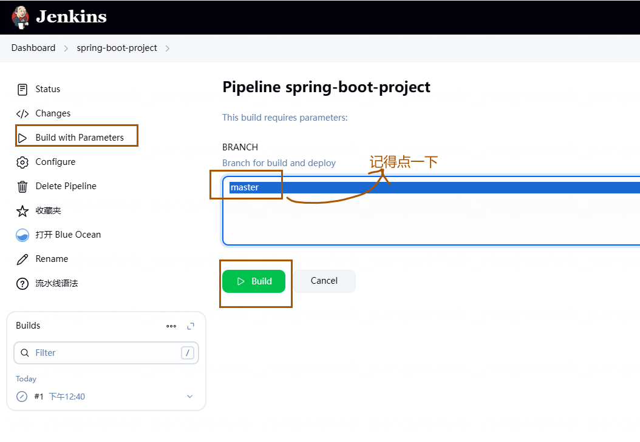Image resolution: width=640 pixels, height=442 pixels.
Task: Click the Jenkins butler logo icon
Action: tap(21, 18)
